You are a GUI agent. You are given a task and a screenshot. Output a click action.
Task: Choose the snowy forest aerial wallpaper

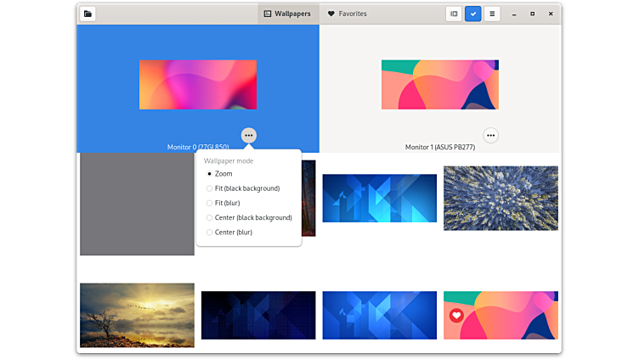(x=500, y=198)
